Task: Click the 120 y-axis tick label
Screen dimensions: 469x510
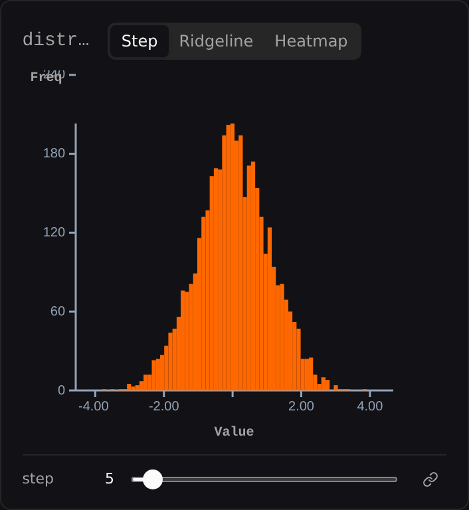Action: click(x=54, y=232)
